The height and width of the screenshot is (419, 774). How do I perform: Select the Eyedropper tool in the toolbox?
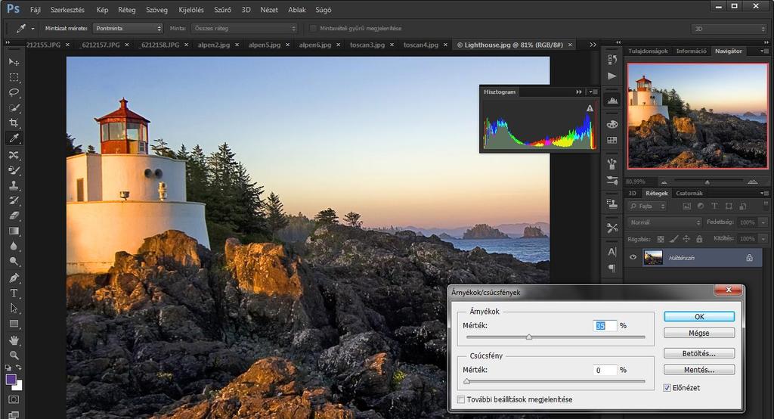(x=14, y=138)
